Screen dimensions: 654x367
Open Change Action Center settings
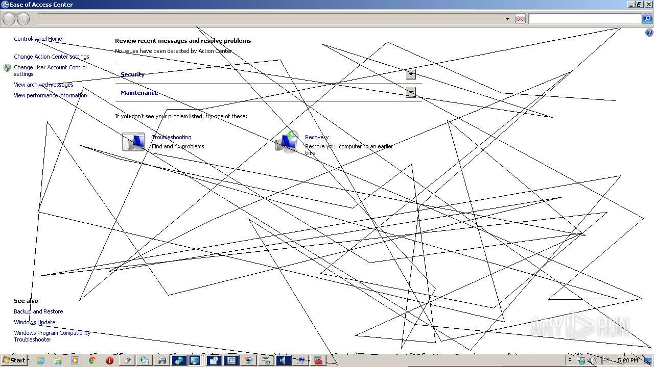pyautogui.click(x=52, y=57)
